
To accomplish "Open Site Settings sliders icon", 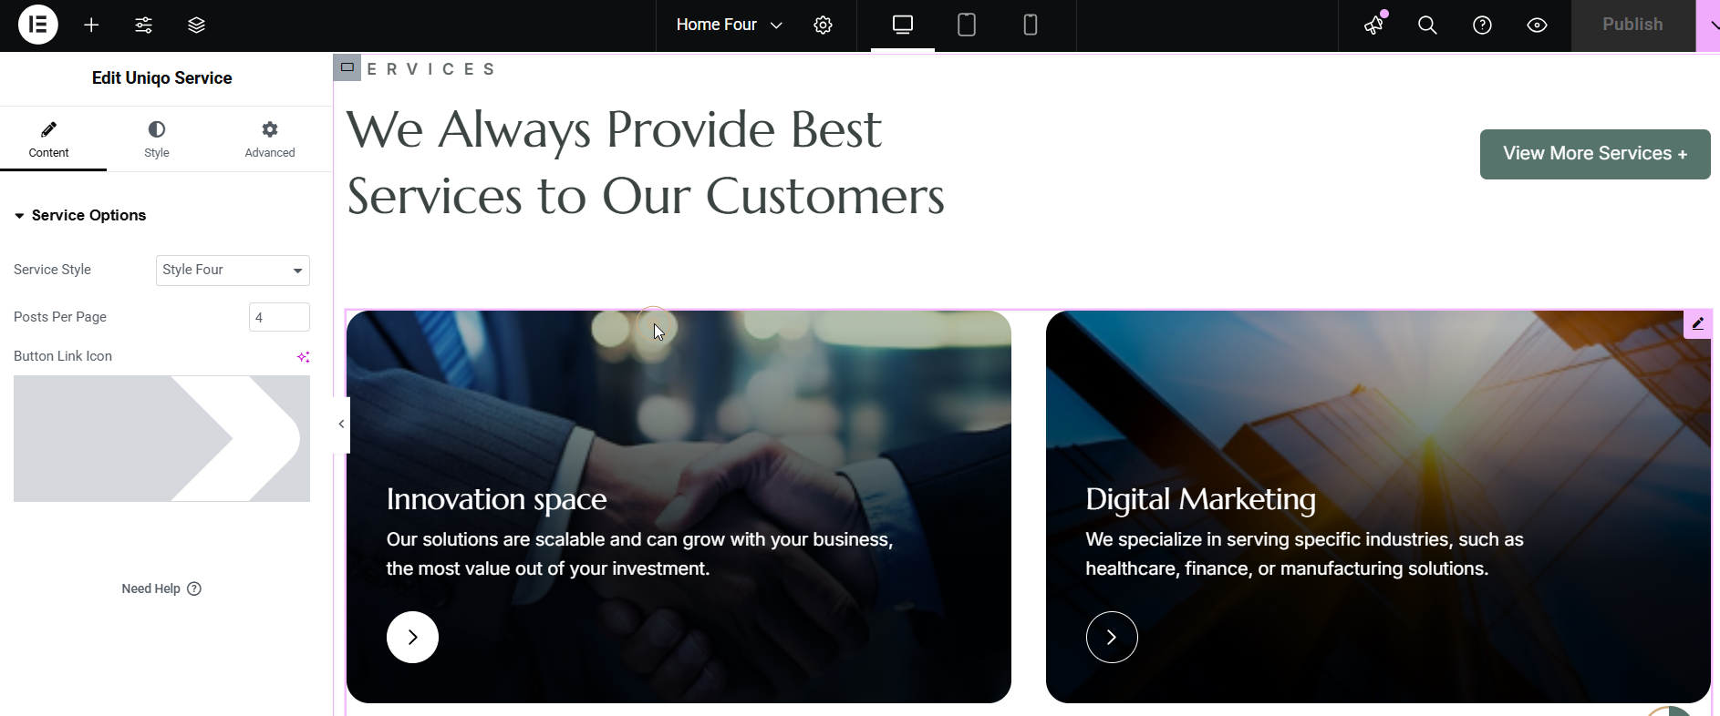I will (x=144, y=26).
